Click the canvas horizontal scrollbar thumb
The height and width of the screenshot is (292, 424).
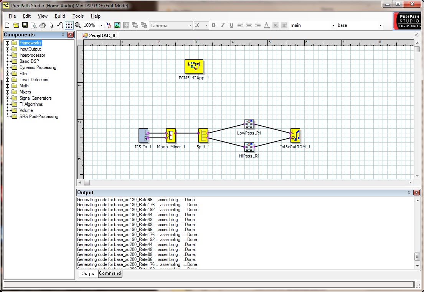click(x=87, y=183)
